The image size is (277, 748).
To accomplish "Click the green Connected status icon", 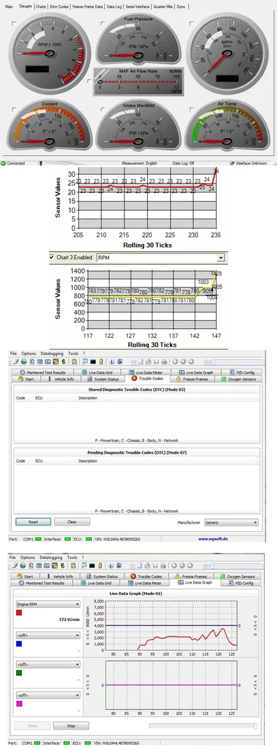I will (3, 163).
